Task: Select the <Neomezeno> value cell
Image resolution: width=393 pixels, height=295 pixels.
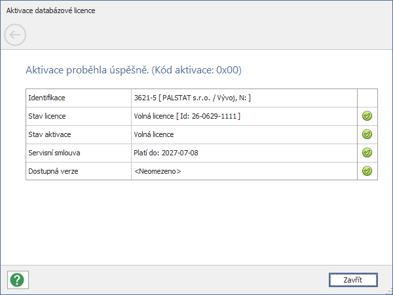Action: point(244,171)
